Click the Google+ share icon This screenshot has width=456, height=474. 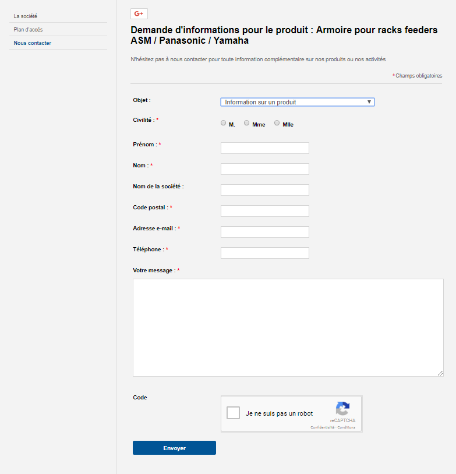click(139, 14)
